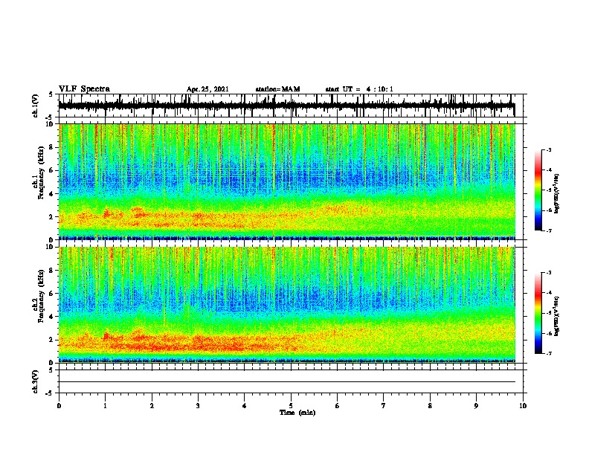This screenshot has height=455, width=589.
Task: Click the "-3" label on ch.1 color bar
Action: [549, 149]
